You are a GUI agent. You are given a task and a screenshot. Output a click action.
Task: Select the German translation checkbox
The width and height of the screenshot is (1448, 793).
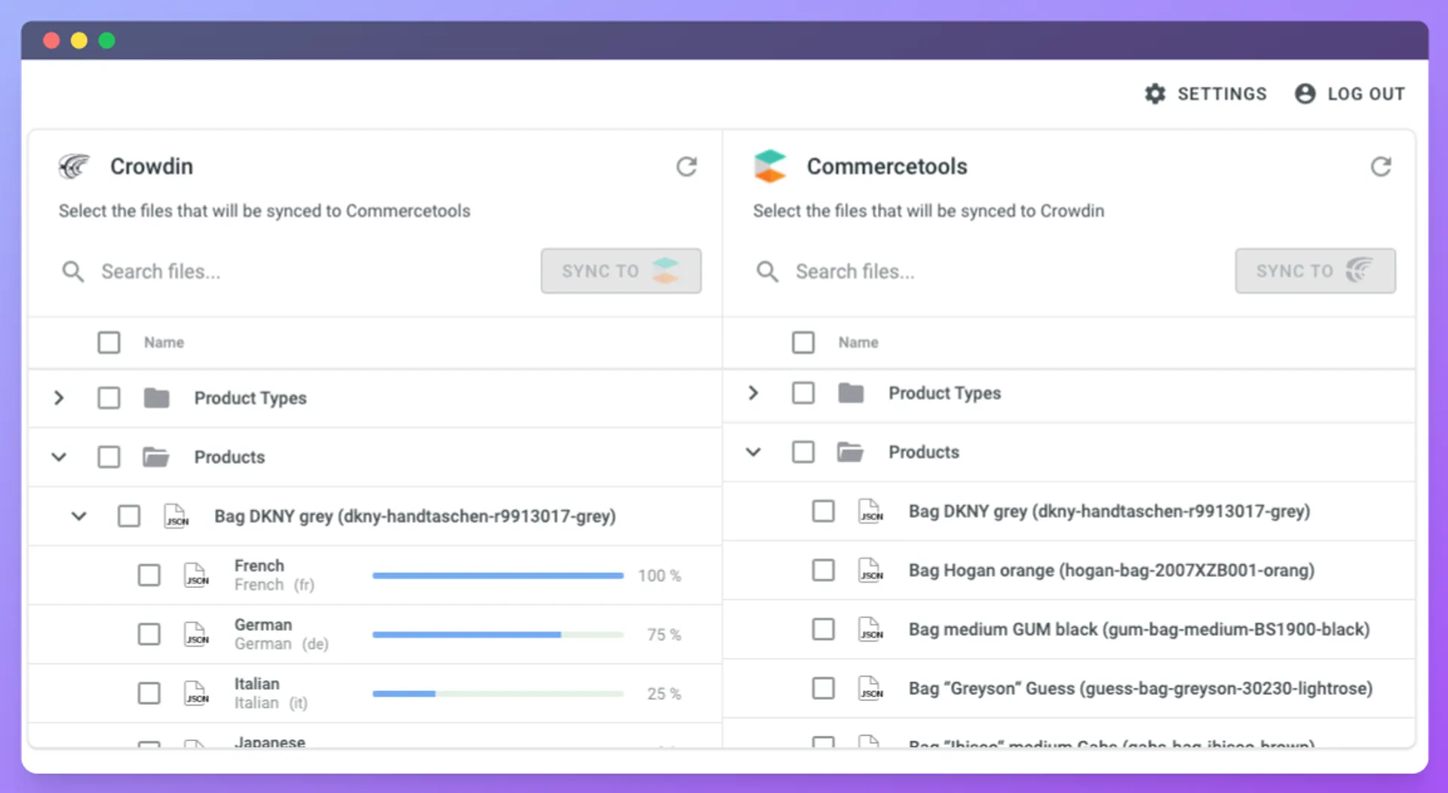(149, 634)
